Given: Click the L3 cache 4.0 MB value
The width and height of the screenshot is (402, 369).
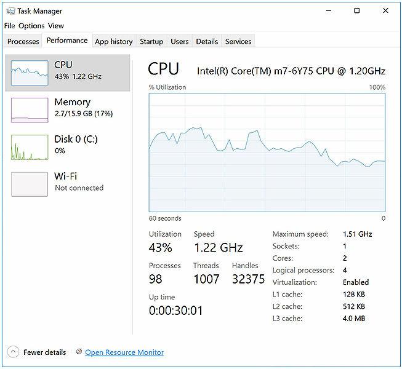Looking at the screenshot, I should click(x=354, y=319).
